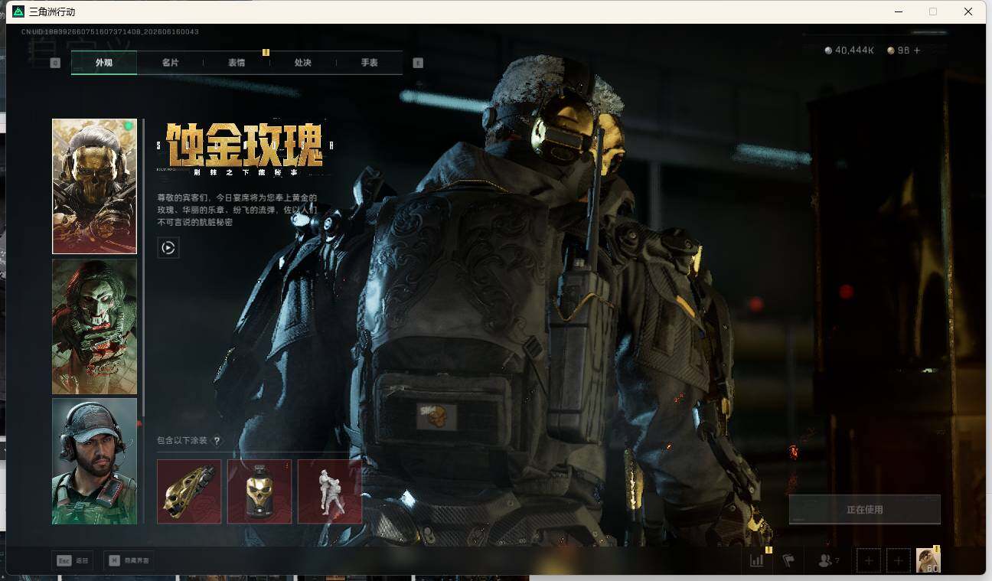
Task: Open the flags icon in bottom bar
Action: pyautogui.click(x=788, y=560)
